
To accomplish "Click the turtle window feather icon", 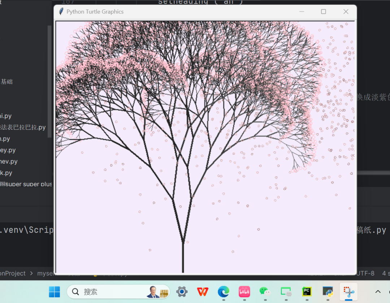I will (61, 12).
